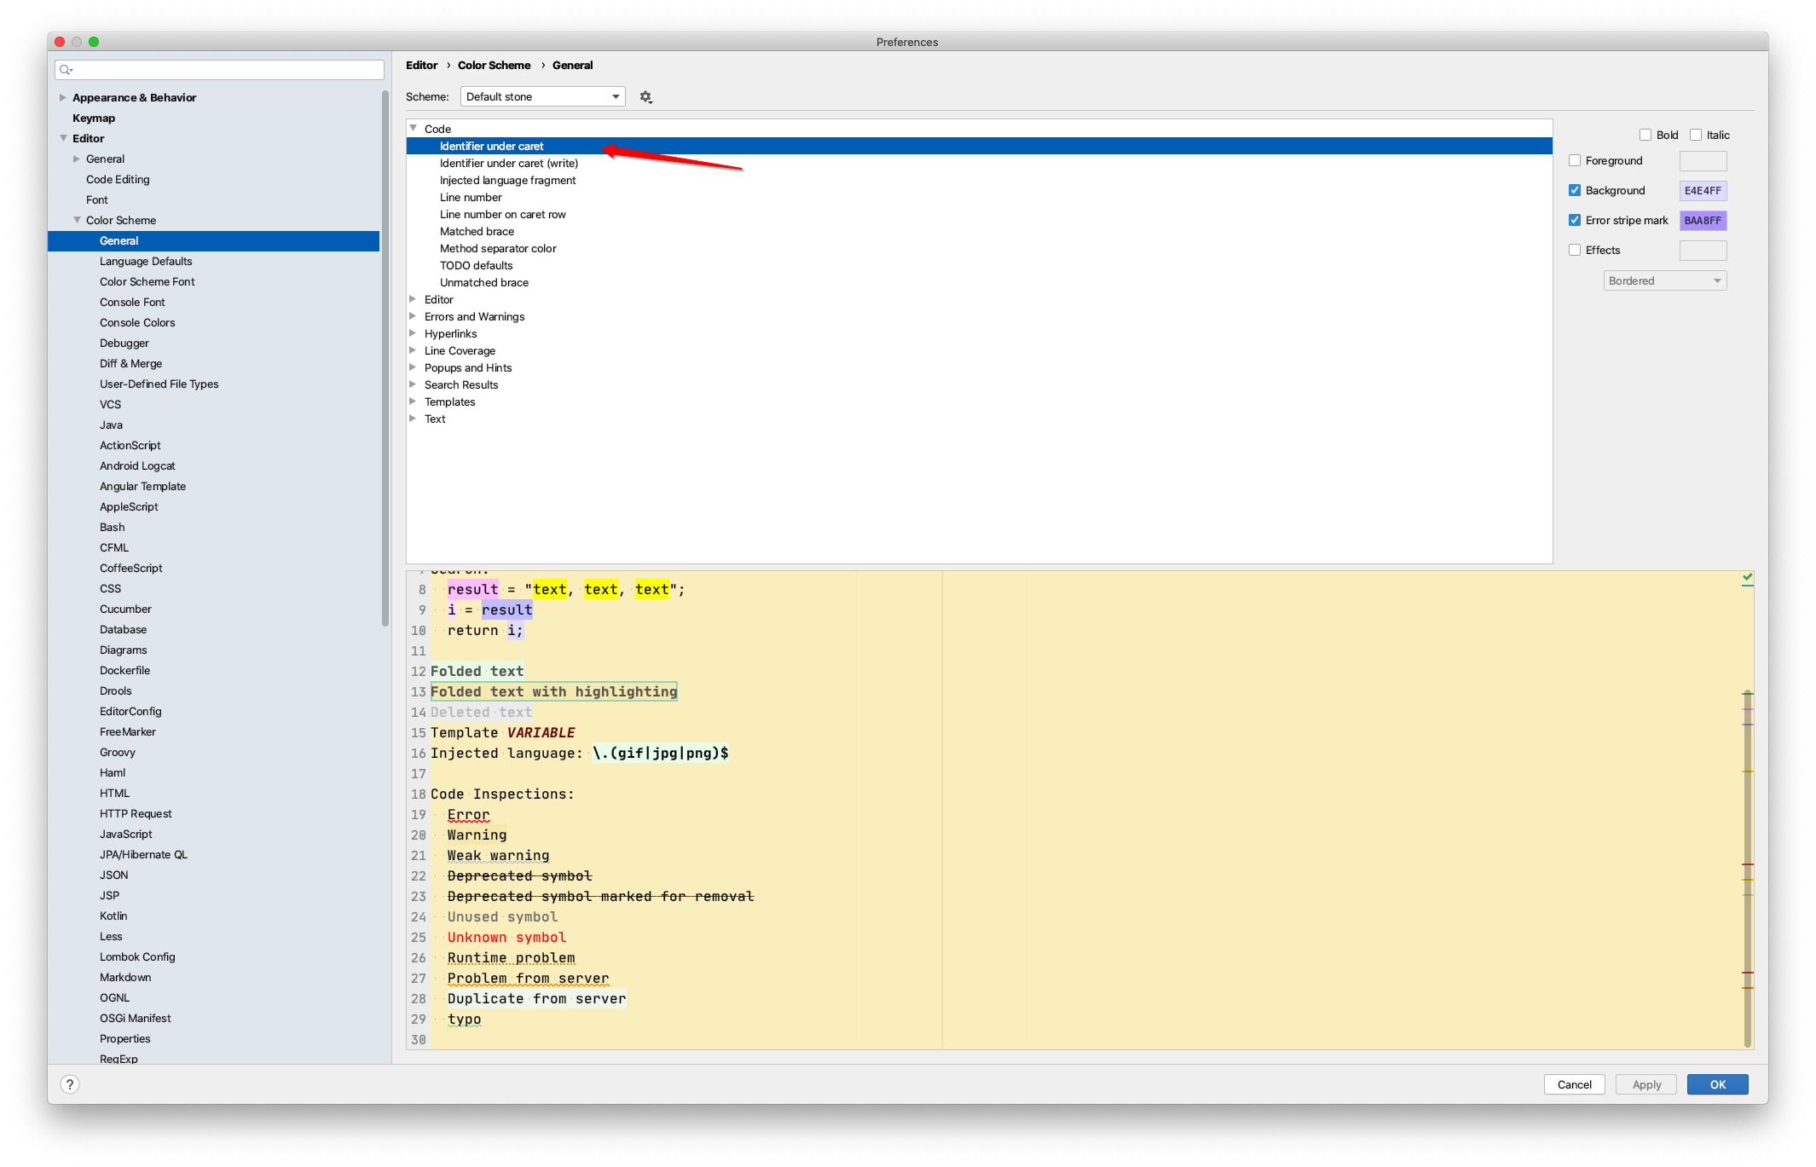This screenshot has height=1167, width=1816.
Task: Expand the Editor node in attributes tree
Action: (414, 299)
